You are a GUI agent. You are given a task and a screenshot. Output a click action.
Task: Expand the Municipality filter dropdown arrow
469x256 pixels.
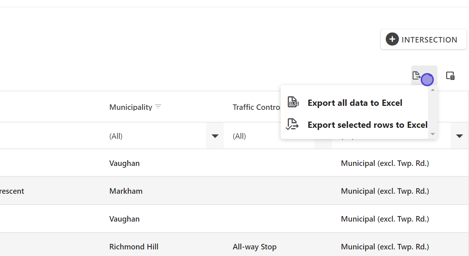tap(215, 136)
